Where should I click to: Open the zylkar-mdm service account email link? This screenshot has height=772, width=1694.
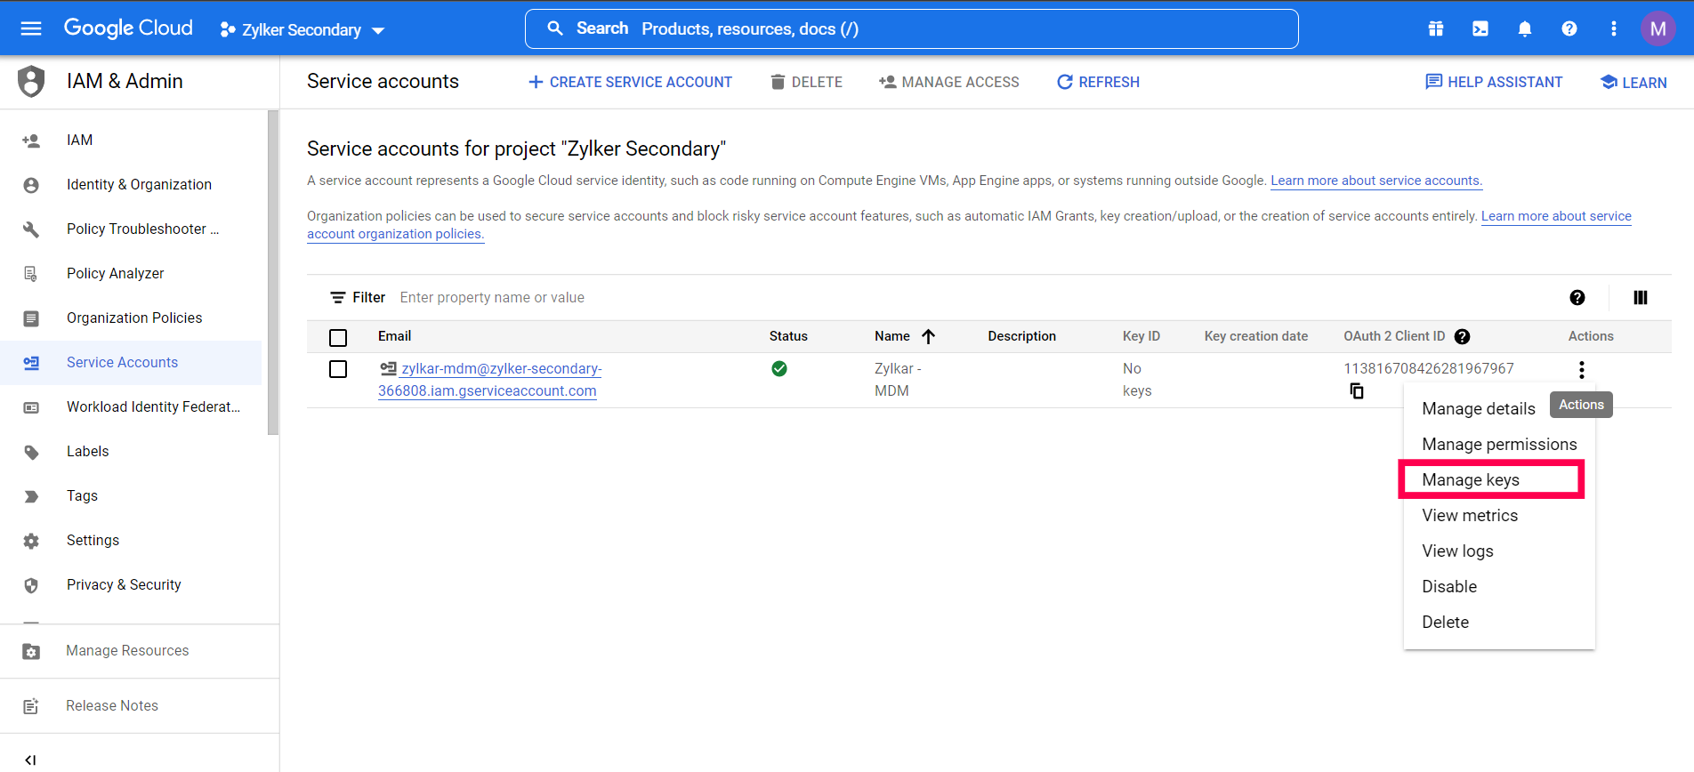[490, 380]
